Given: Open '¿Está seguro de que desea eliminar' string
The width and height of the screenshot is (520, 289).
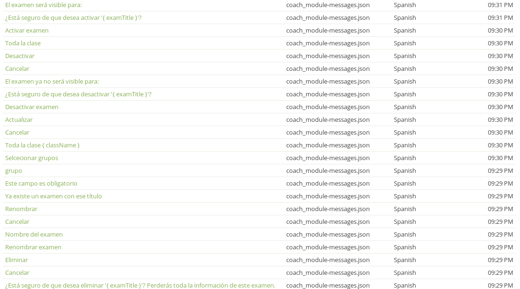Looking at the screenshot, I should (140, 286).
